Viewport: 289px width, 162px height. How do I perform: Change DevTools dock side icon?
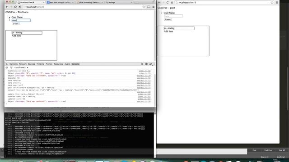pos(150,64)
